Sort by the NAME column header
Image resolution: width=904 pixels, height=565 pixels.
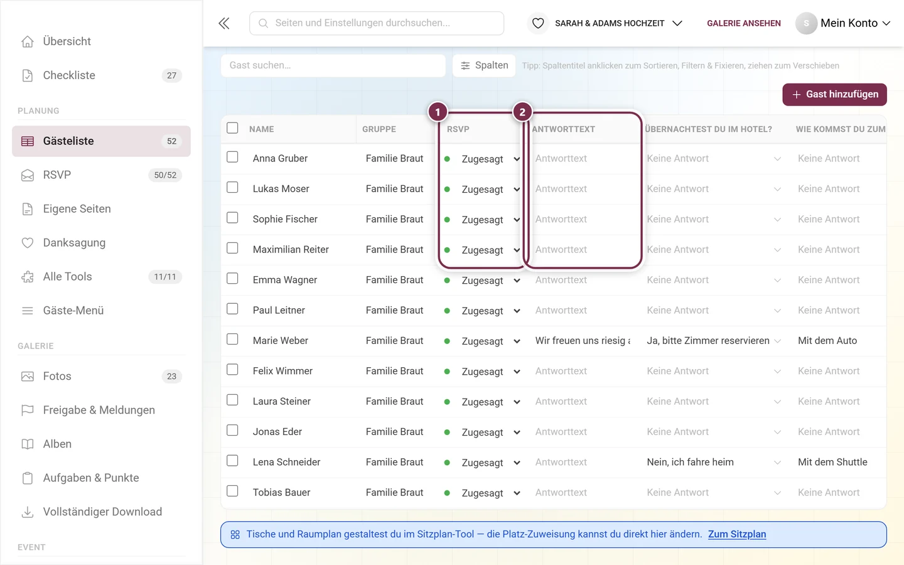[261, 129]
